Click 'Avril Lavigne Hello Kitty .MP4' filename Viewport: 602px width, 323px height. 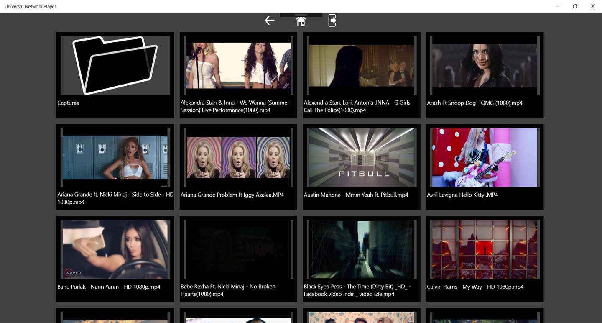coord(462,195)
